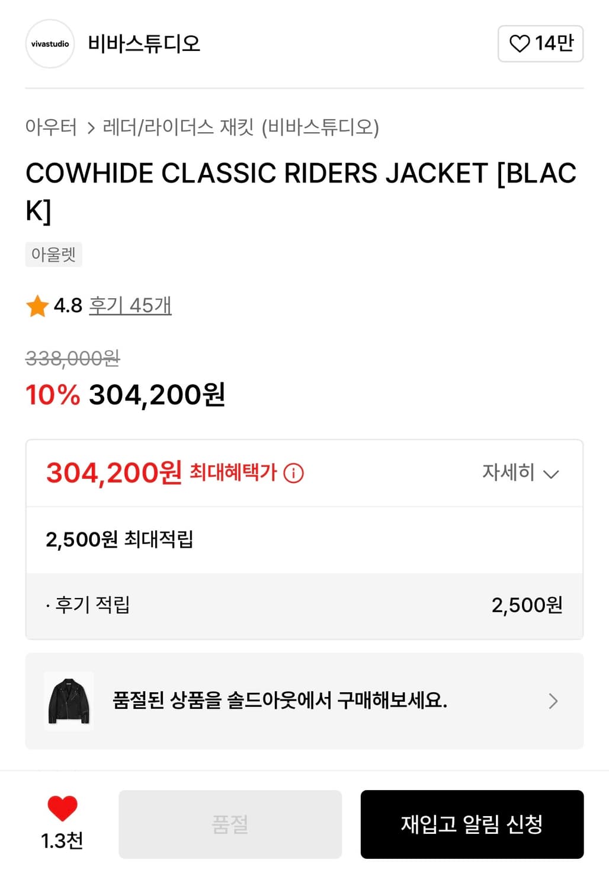Tap the greyed-out 품절 button

(230, 824)
